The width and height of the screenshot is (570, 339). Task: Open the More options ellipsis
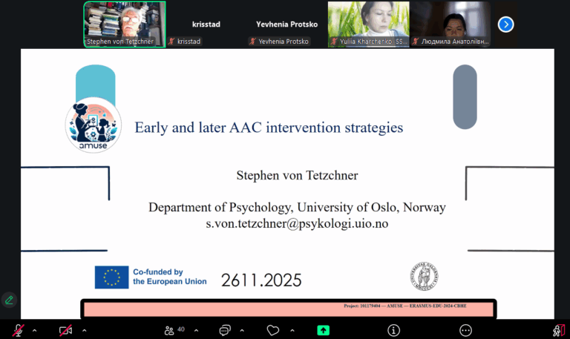point(465,330)
